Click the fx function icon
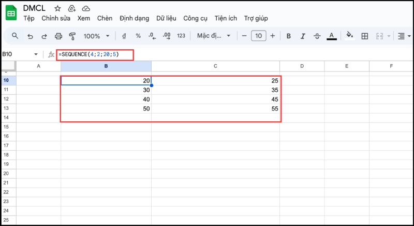 [51, 54]
